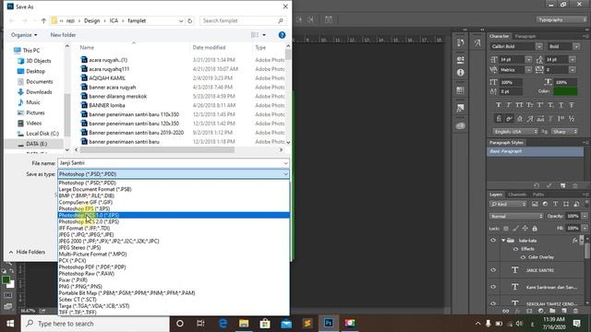
Task: Filter layers by adjustment layers icon
Action: 545,204
